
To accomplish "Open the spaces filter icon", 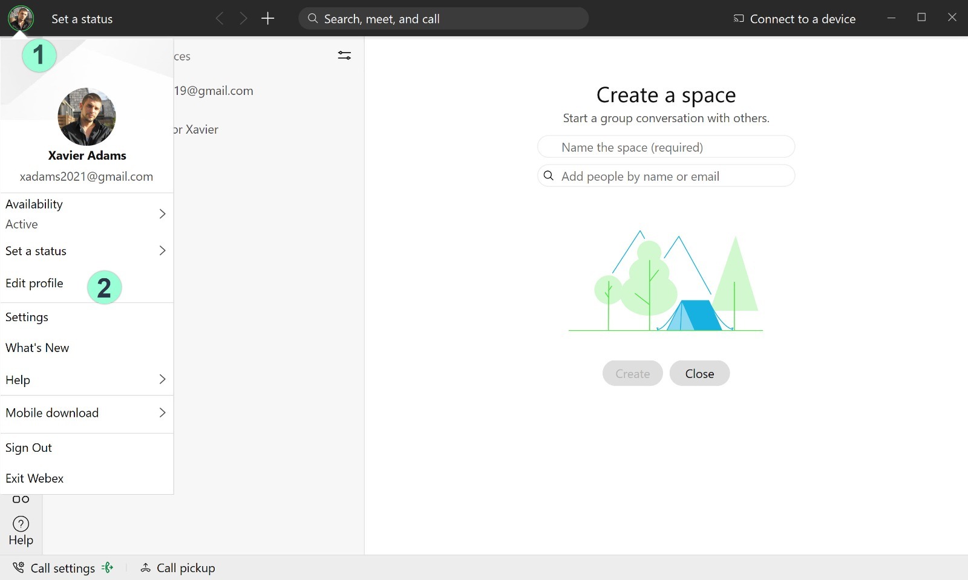I will pos(344,56).
